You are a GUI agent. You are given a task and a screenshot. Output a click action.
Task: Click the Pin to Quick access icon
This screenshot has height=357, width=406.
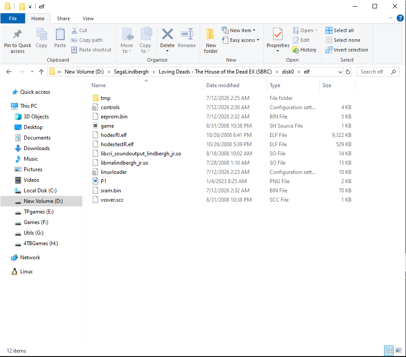coord(17,34)
